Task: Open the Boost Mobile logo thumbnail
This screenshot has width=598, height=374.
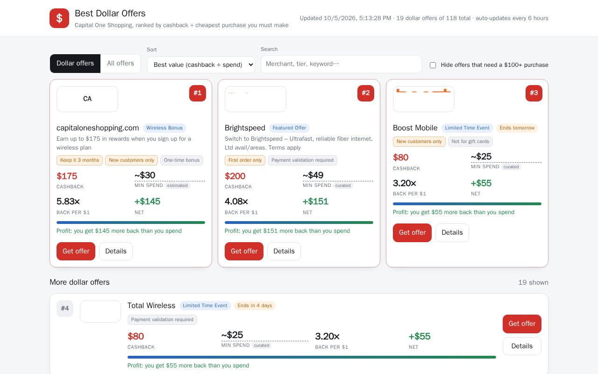Action: (424, 99)
